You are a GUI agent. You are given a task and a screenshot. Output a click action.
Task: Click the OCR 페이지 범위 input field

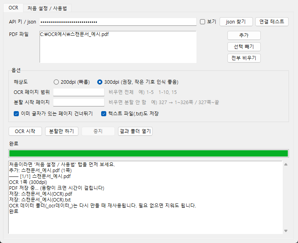point(79,92)
